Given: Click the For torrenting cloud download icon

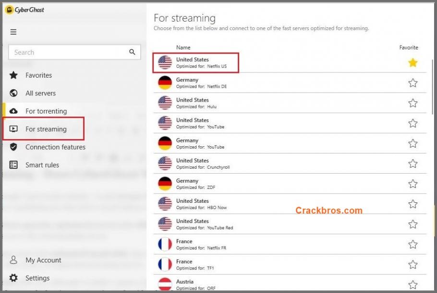Looking at the screenshot, I should tap(13, 111).
